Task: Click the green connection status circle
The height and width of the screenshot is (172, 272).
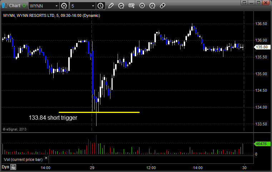Action: point(24,6)
